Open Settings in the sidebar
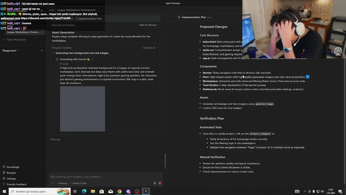Image resolution: width=346 pixels, height=195 pixels. [x=9, y=179]
